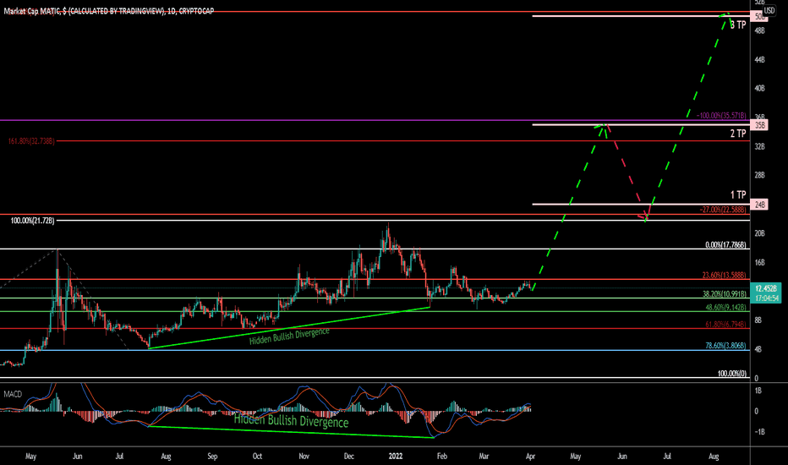The width and height of the screenshot is (788, 465).
Task: Click the 48.60%(9.142B) Fibonacci label
Action: point(725,307)
